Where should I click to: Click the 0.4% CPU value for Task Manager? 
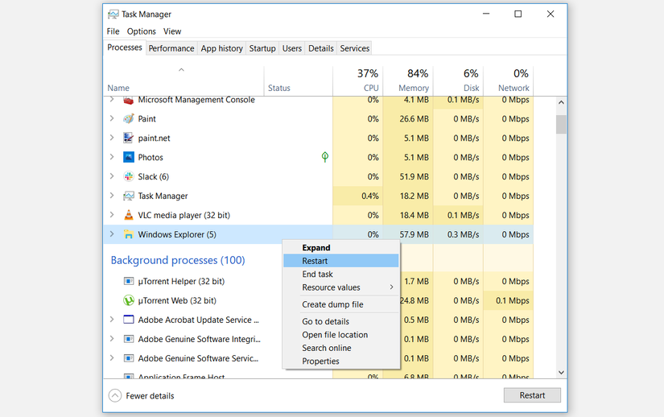pyautogui.click(x=370, y=196)
